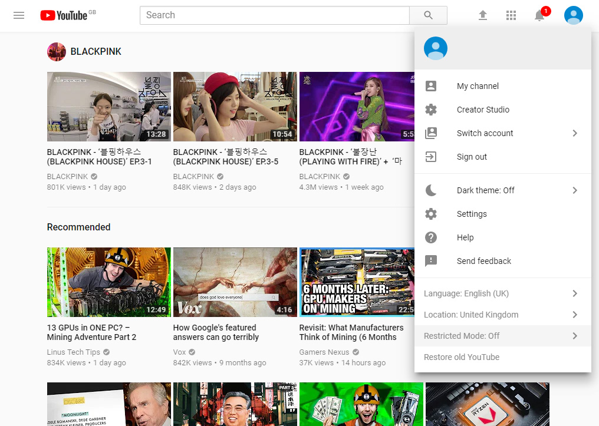Open the Ryzen processor thumbnail
The image size is (599, 426).
(x=488, y=404)
